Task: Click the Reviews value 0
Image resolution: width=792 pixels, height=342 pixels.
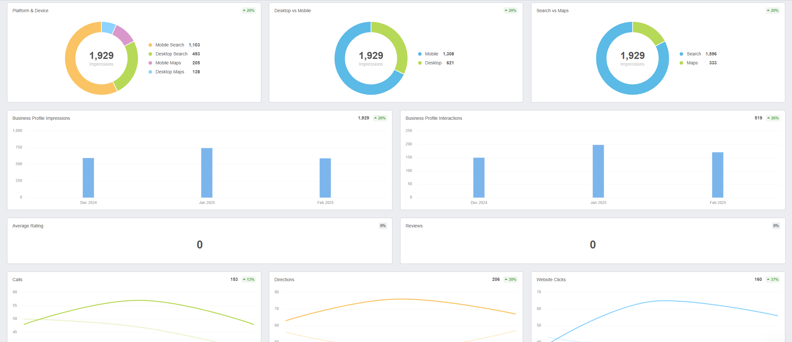Action: [593, 245]
